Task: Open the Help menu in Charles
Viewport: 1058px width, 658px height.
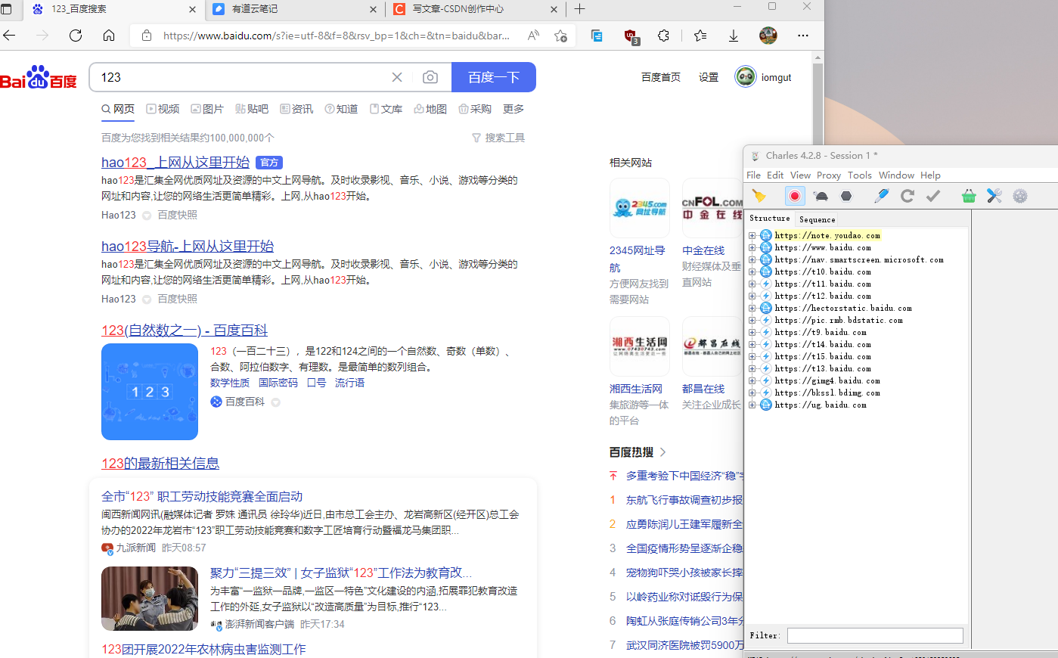Action: [930, 175]
